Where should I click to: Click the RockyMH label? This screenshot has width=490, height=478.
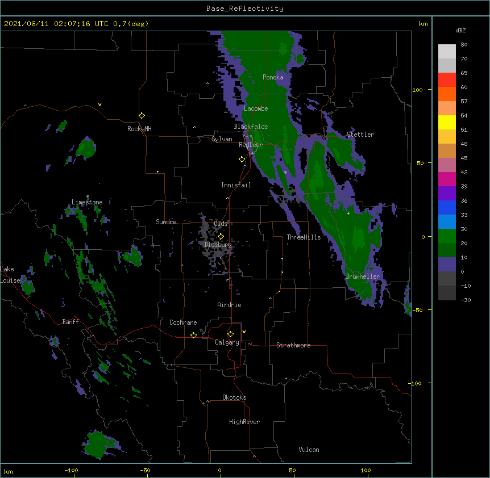pyautogui.click(x=139, y=129)
